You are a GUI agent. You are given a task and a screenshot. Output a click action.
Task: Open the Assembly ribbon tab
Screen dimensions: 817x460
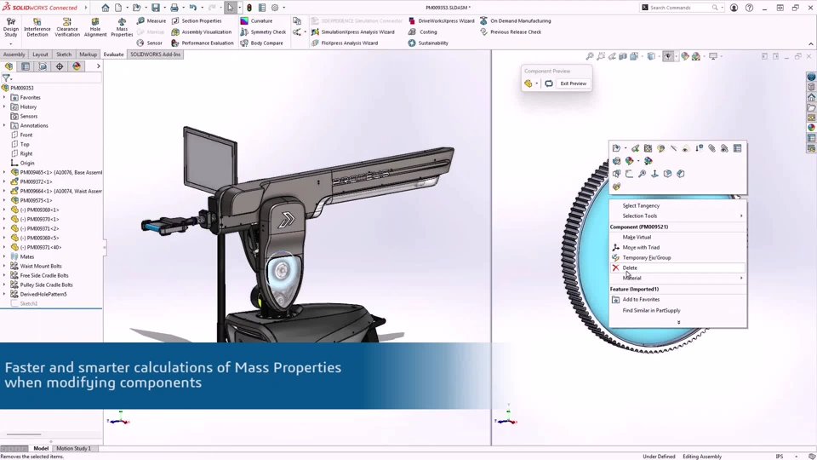tap(14, 55)
